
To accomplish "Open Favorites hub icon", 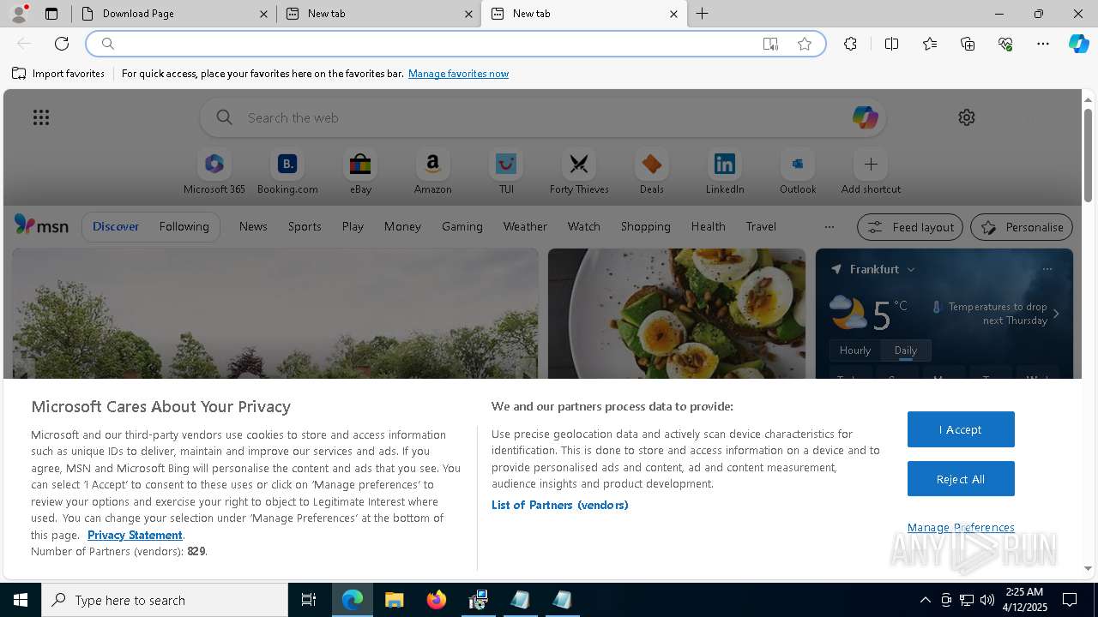I will (930, 44).
